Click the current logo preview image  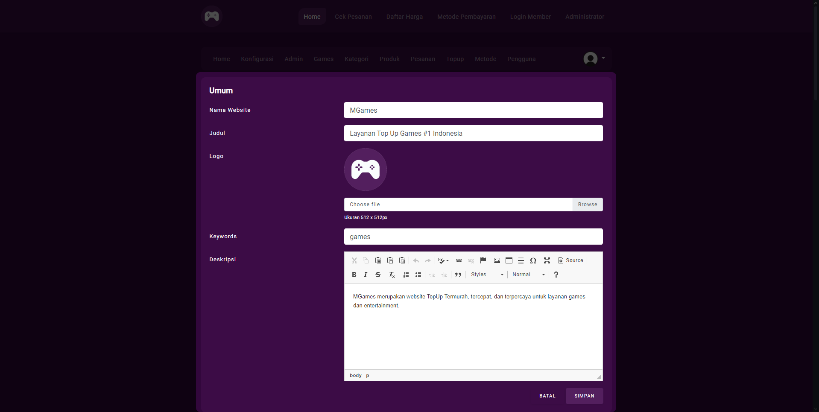click(x=366, y=169)
